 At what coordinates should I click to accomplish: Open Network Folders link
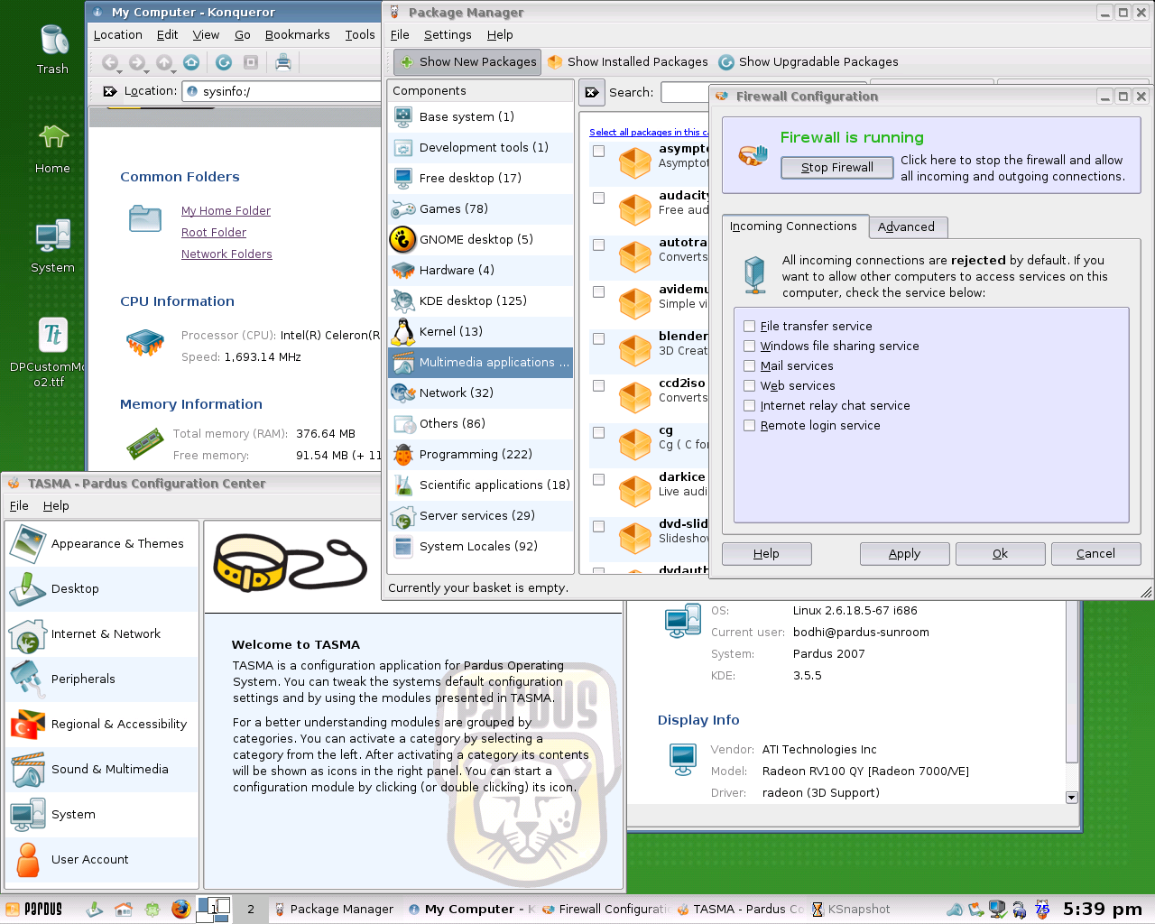pyautogui.click(x=226, y=254)
